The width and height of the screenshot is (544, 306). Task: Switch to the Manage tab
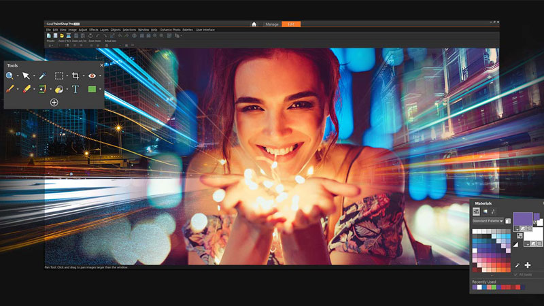point(271,24)
